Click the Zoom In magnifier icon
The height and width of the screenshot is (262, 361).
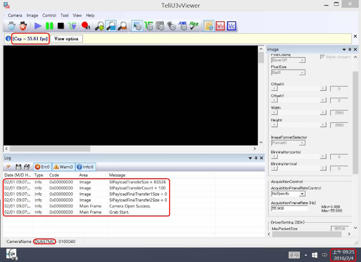pos(100,26)
